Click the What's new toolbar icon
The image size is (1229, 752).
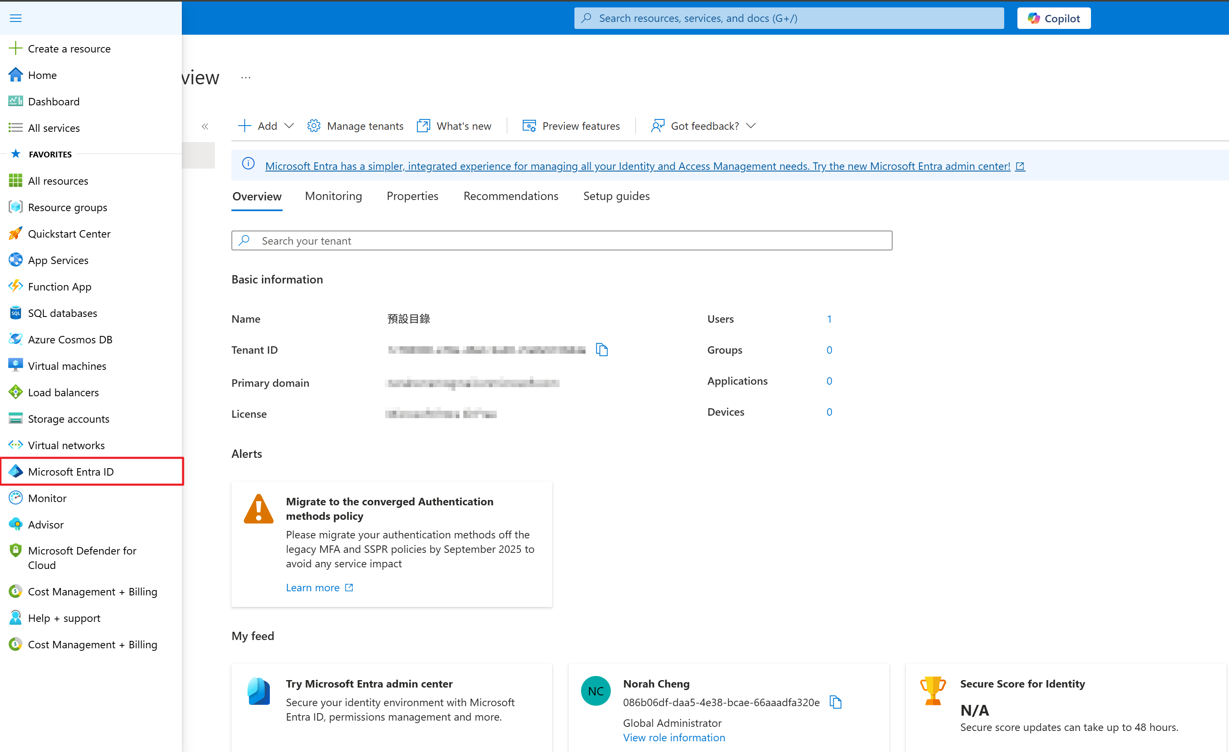(424, 126)
